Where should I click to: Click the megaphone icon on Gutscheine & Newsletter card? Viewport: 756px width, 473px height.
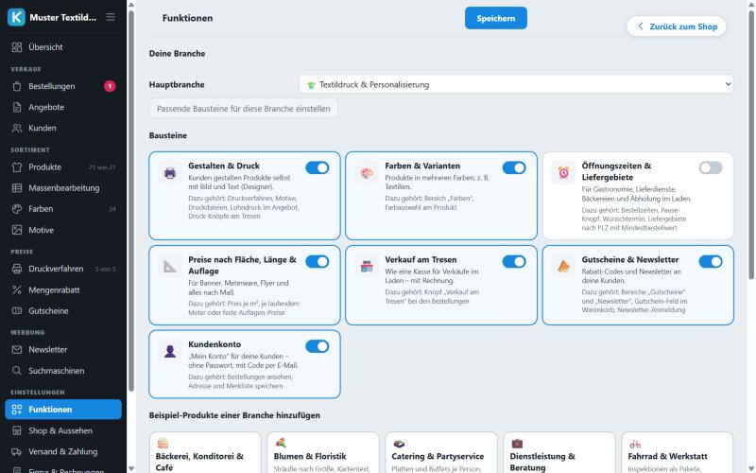pos(563,267)
